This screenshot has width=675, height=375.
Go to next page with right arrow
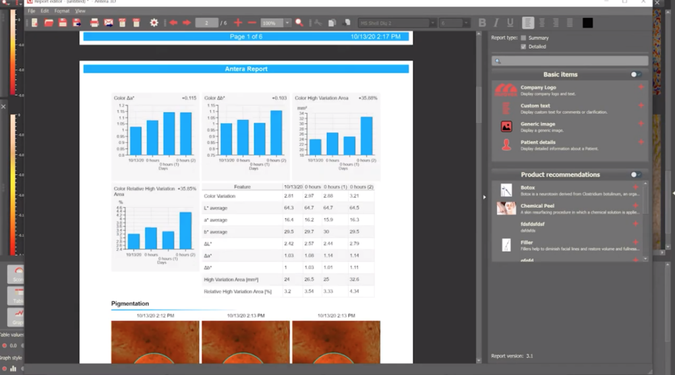click(x=187, y=23)
